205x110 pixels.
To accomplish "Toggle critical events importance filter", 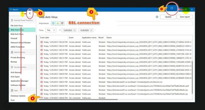I will [x=62, y=23].
